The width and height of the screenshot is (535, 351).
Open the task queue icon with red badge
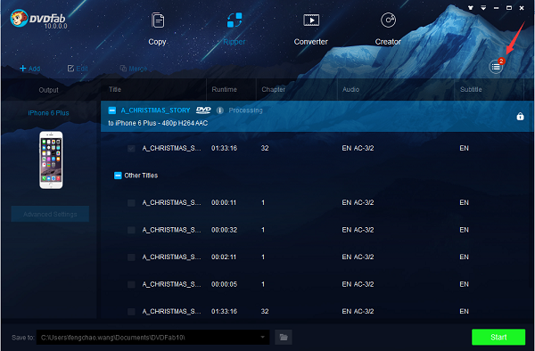pyautogui.click(x=496, y=67)
